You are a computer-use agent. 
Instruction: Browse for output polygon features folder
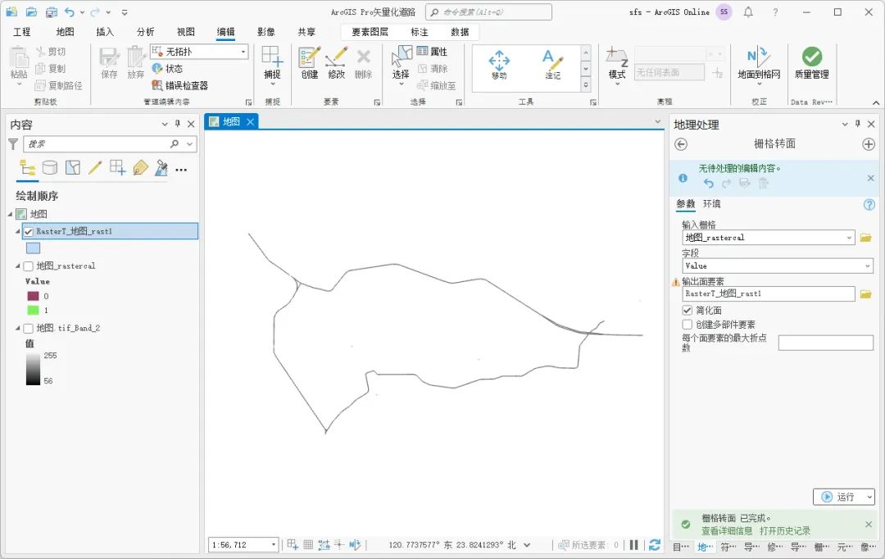click(x=865, y=293)
